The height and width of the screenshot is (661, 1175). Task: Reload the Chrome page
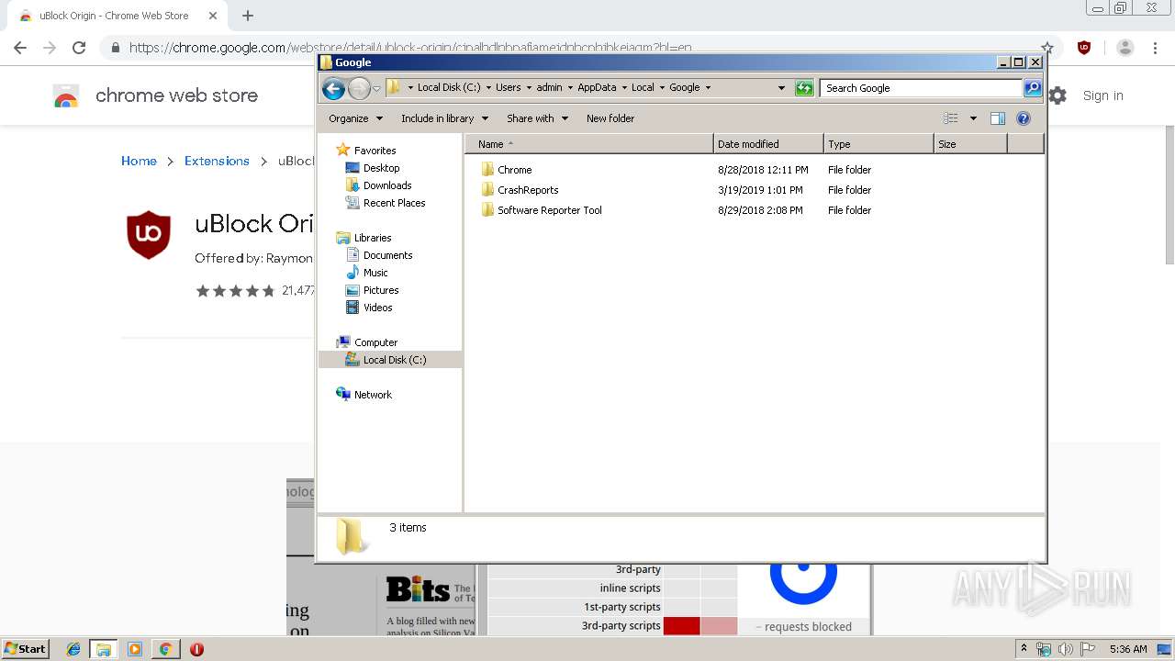click(x=79, y=48)
